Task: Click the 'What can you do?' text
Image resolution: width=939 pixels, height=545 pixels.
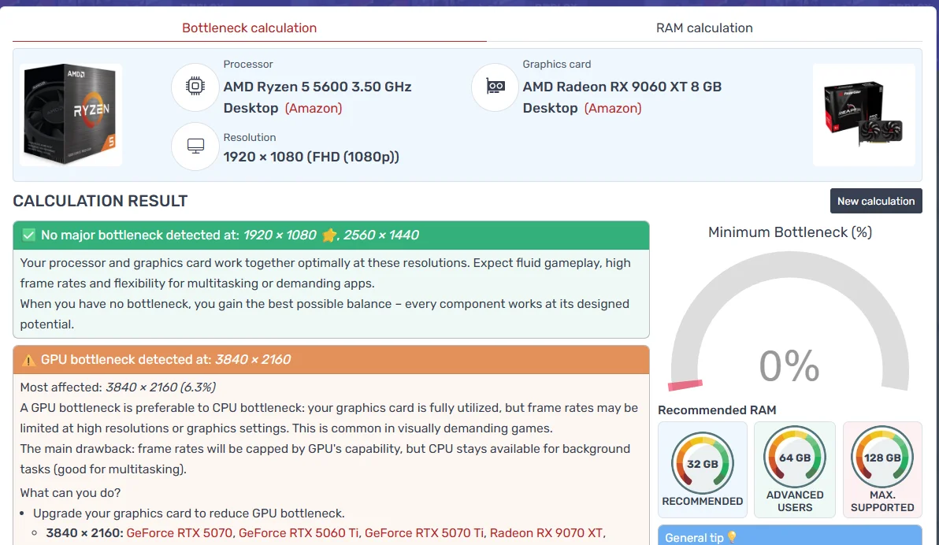Action: click(x=70, y=493)
